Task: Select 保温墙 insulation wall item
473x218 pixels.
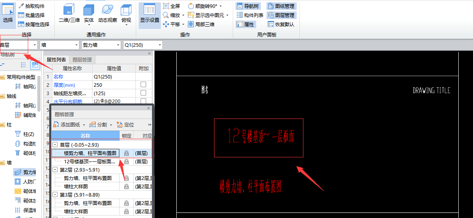Action: click(26, 210)
